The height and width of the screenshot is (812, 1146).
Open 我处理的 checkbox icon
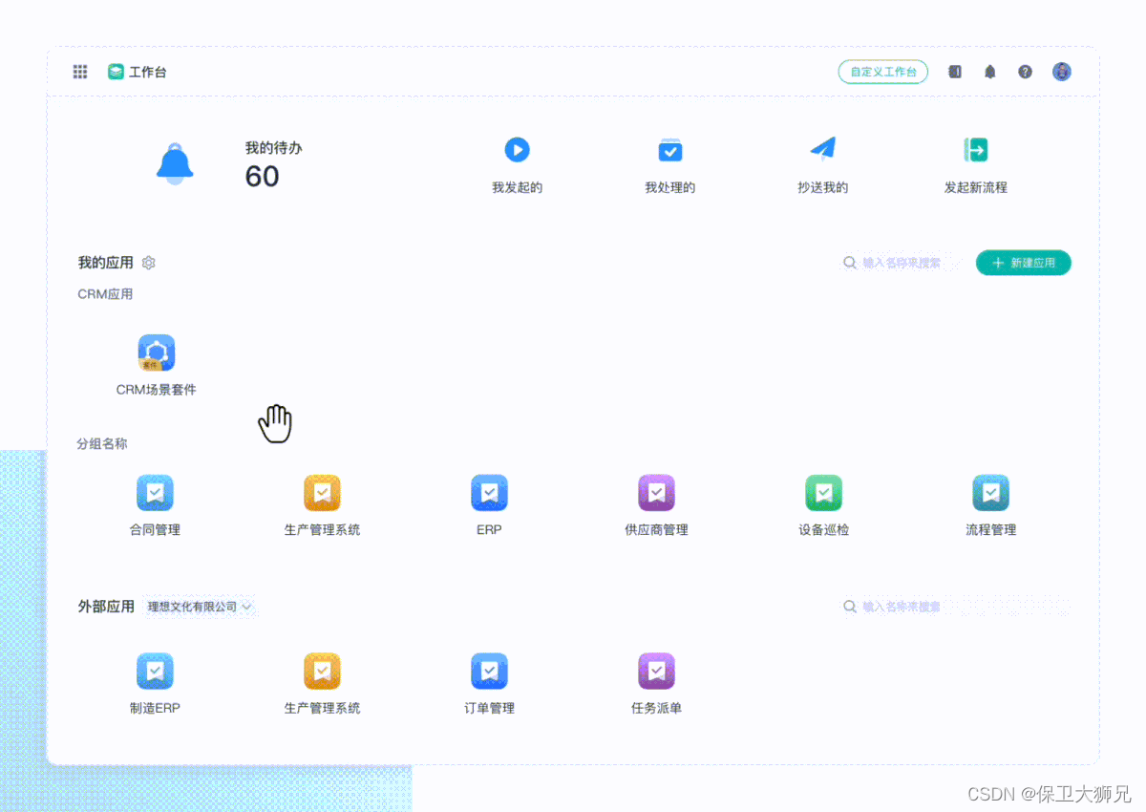point(670,150)
